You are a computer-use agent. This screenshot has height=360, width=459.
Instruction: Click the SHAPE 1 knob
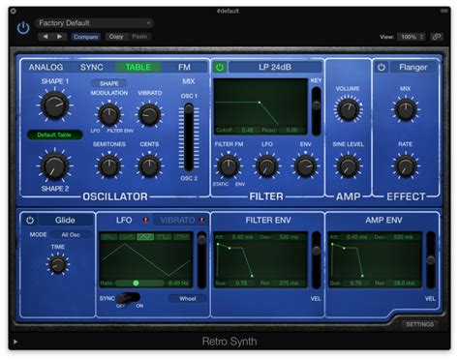(54, 105)
